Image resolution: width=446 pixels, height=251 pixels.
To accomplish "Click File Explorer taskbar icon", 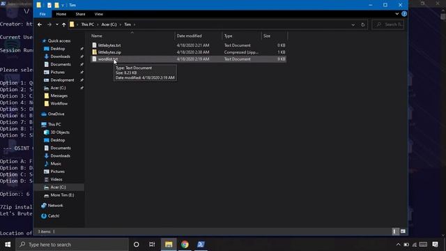I will [x=169, y=245].
